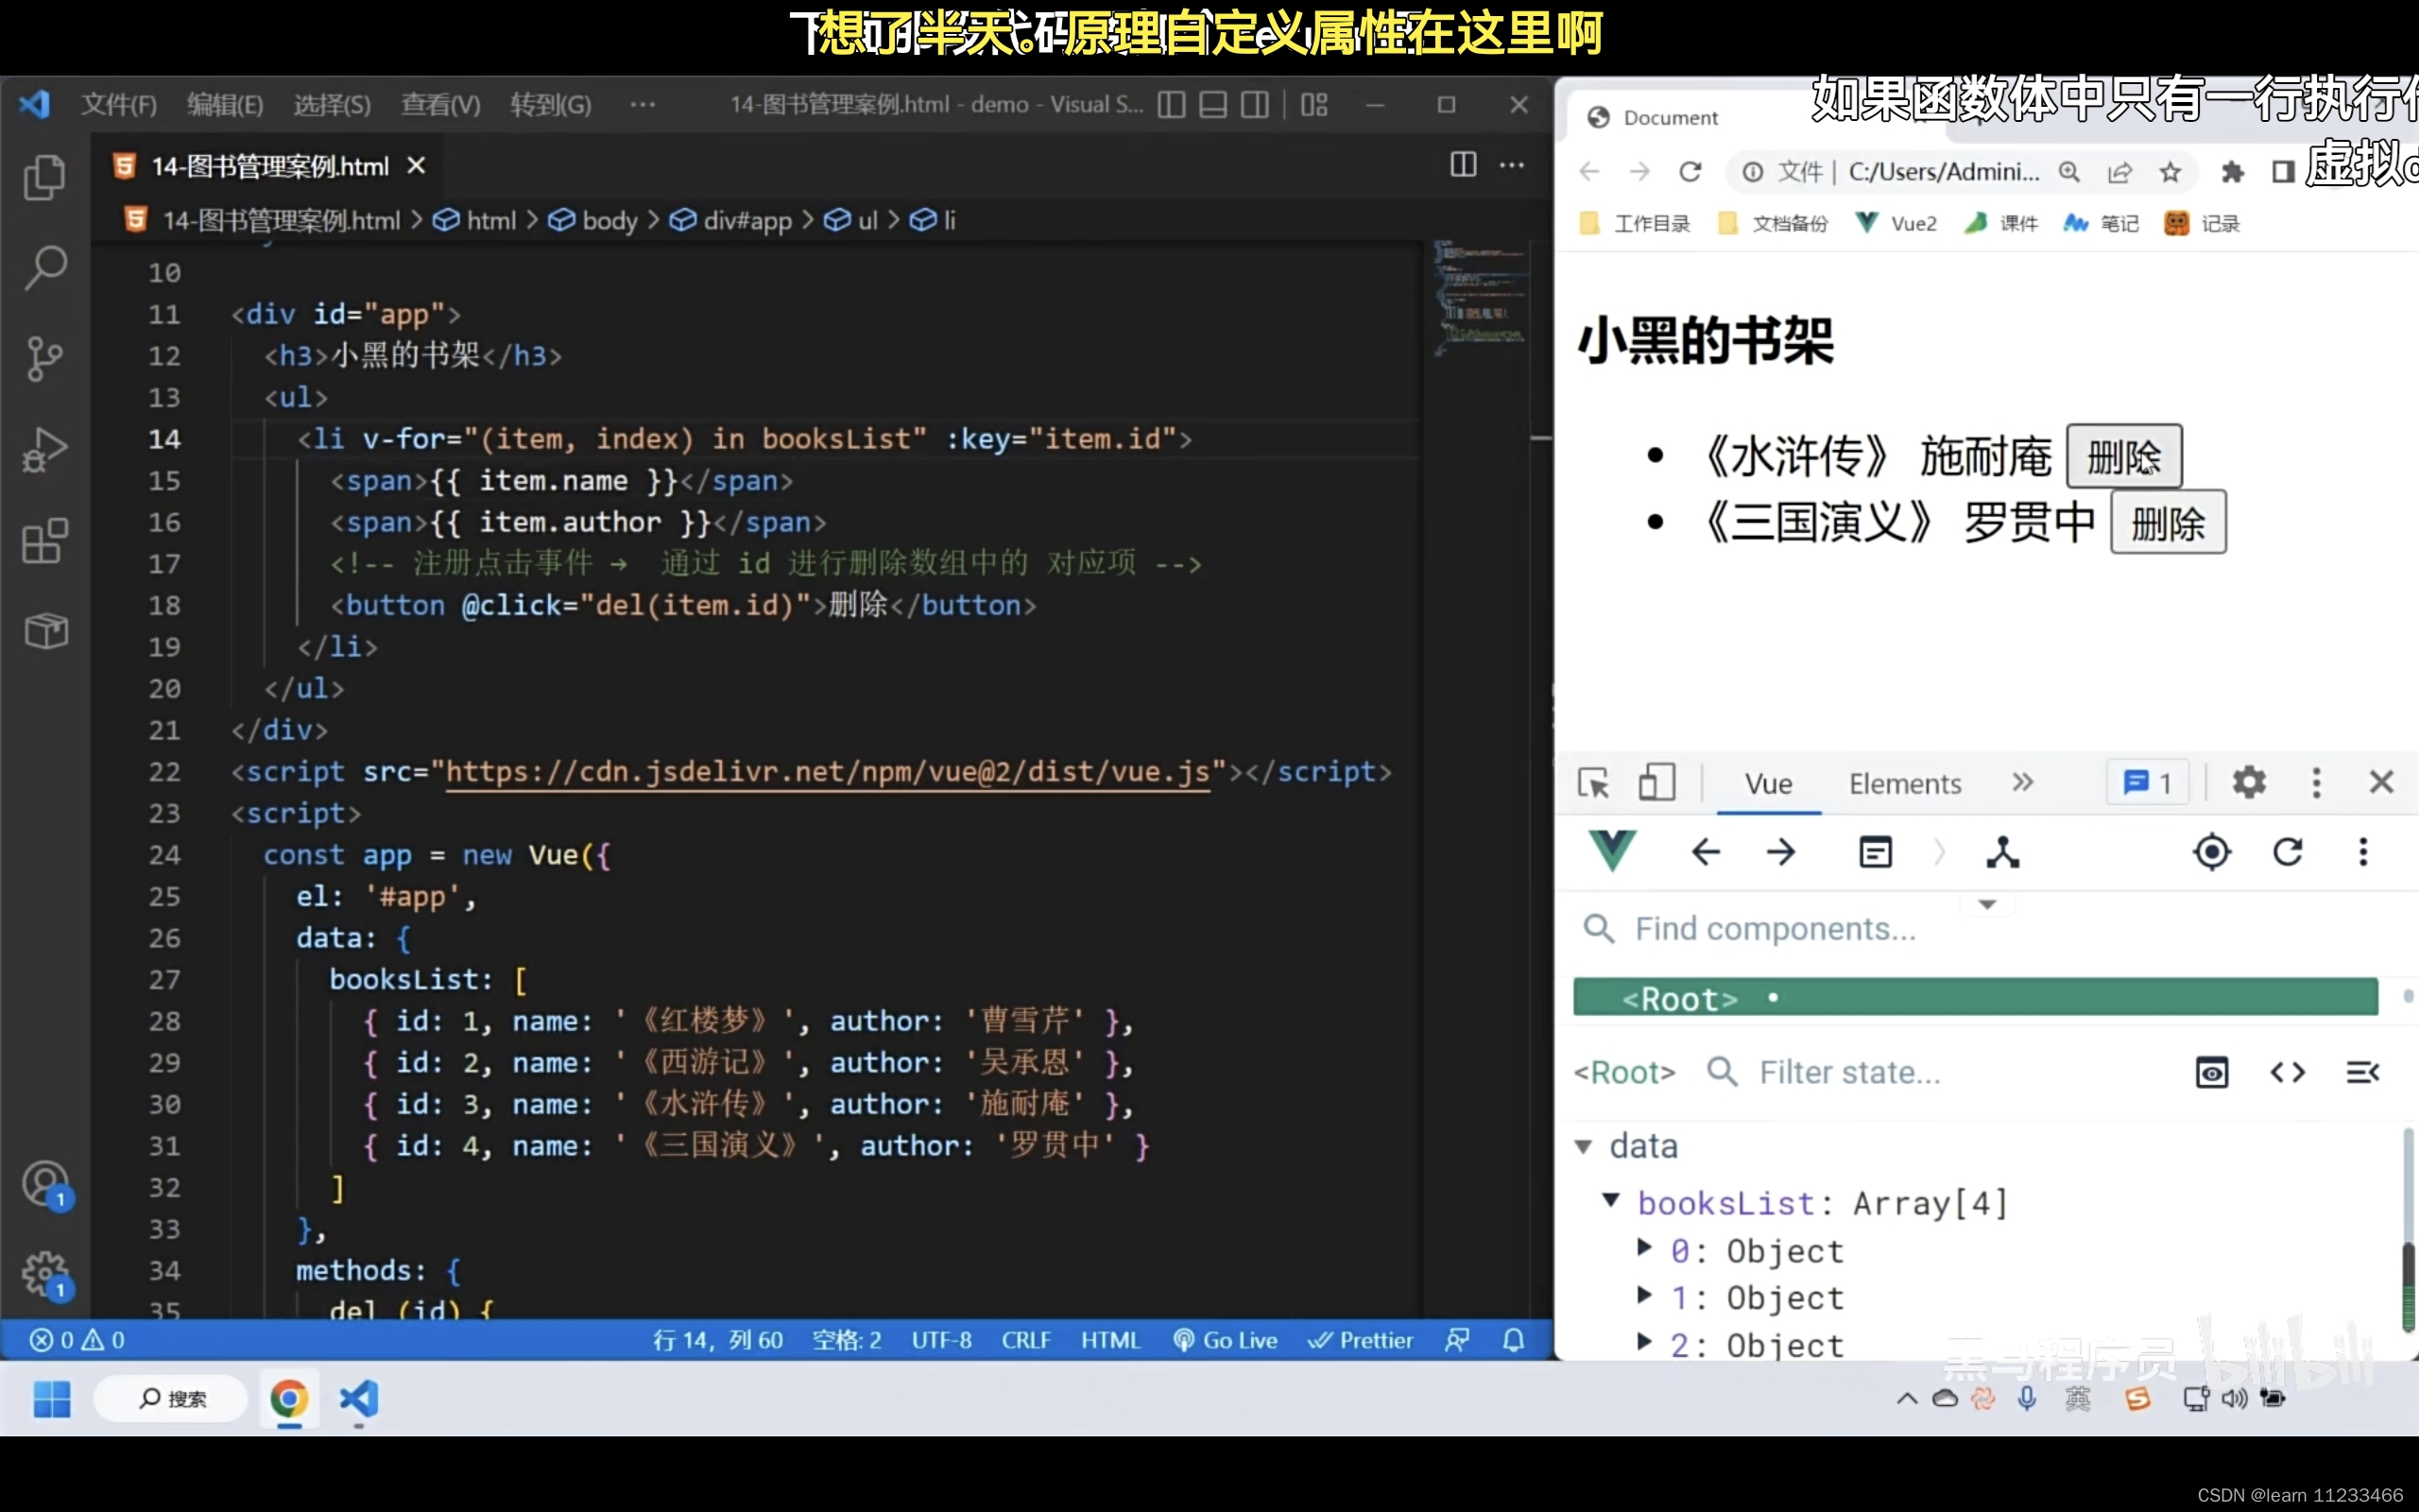The width and height of the screenshot is (2419, 1512).
Task: Toggle the bottom panel layout button
Action: 1213,105
